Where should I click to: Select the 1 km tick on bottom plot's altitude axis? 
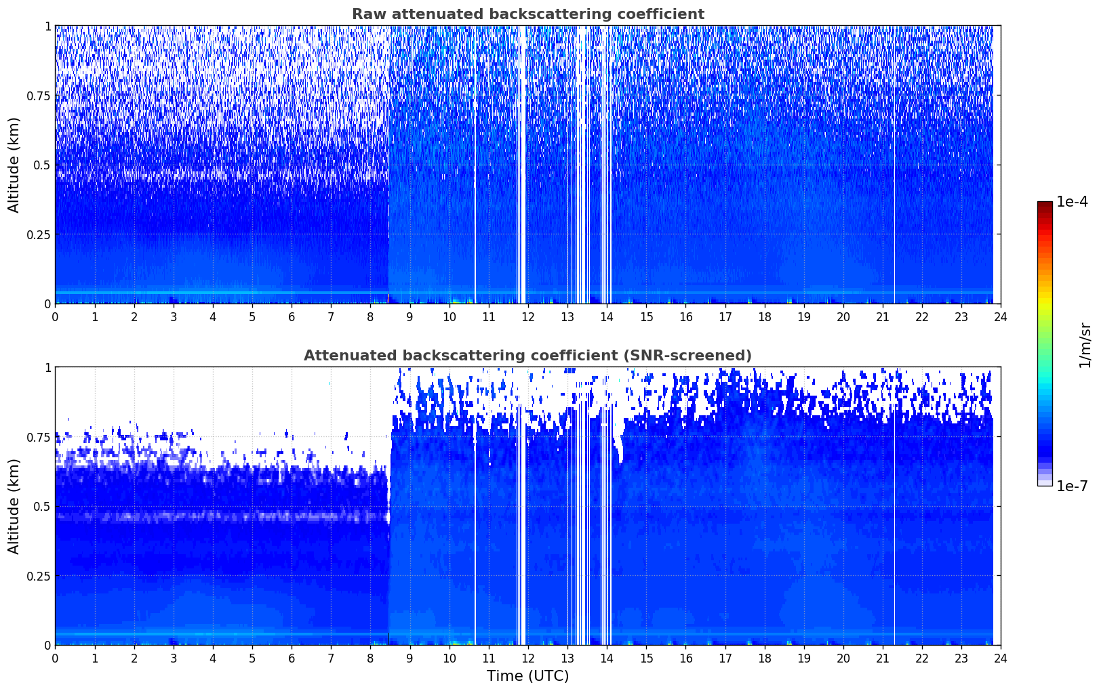[47, 368]
